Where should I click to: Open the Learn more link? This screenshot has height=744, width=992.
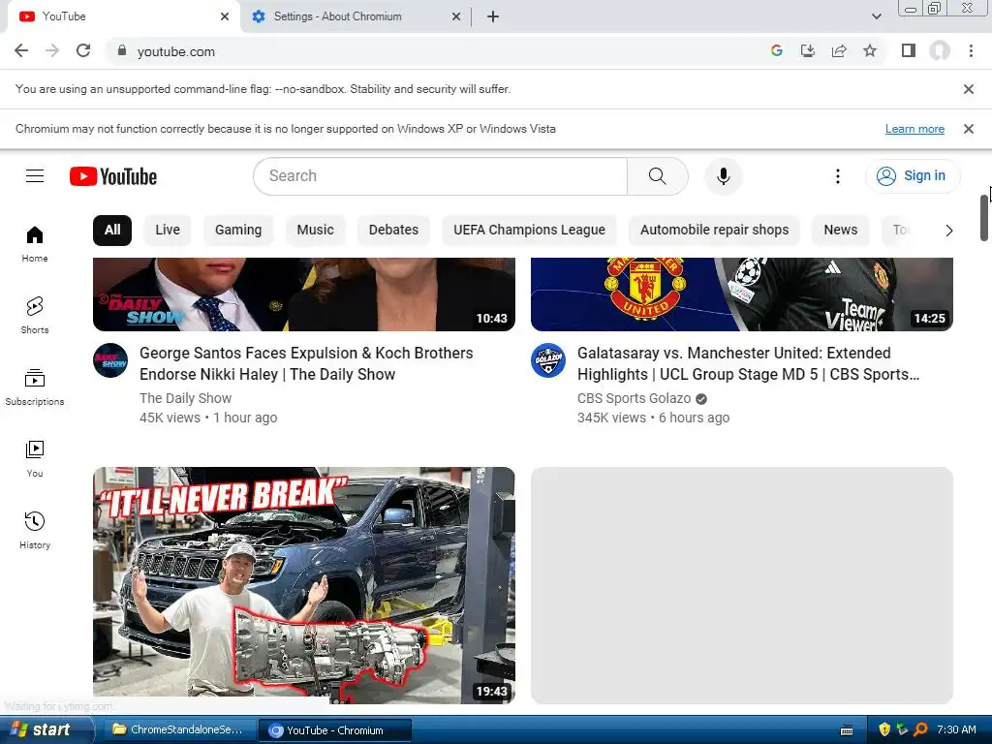pos(914,129)
